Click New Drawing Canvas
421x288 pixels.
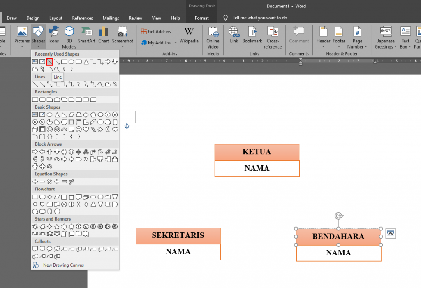(63, 265)
